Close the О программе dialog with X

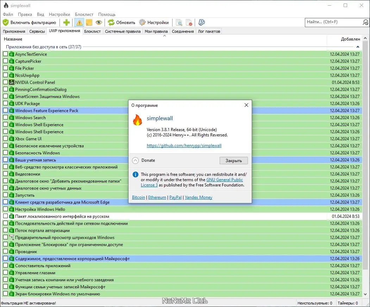[246, 105]
